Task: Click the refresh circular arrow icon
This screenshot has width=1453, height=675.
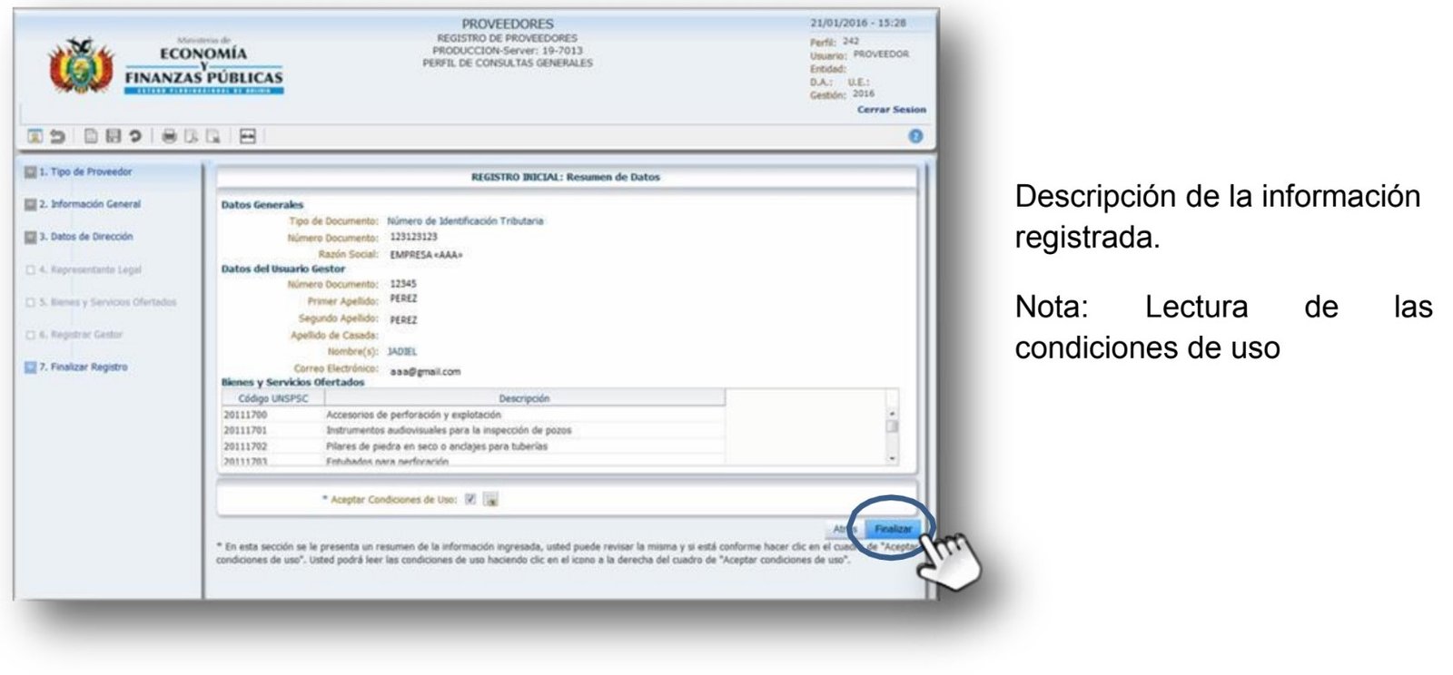Action: point(135,136)
